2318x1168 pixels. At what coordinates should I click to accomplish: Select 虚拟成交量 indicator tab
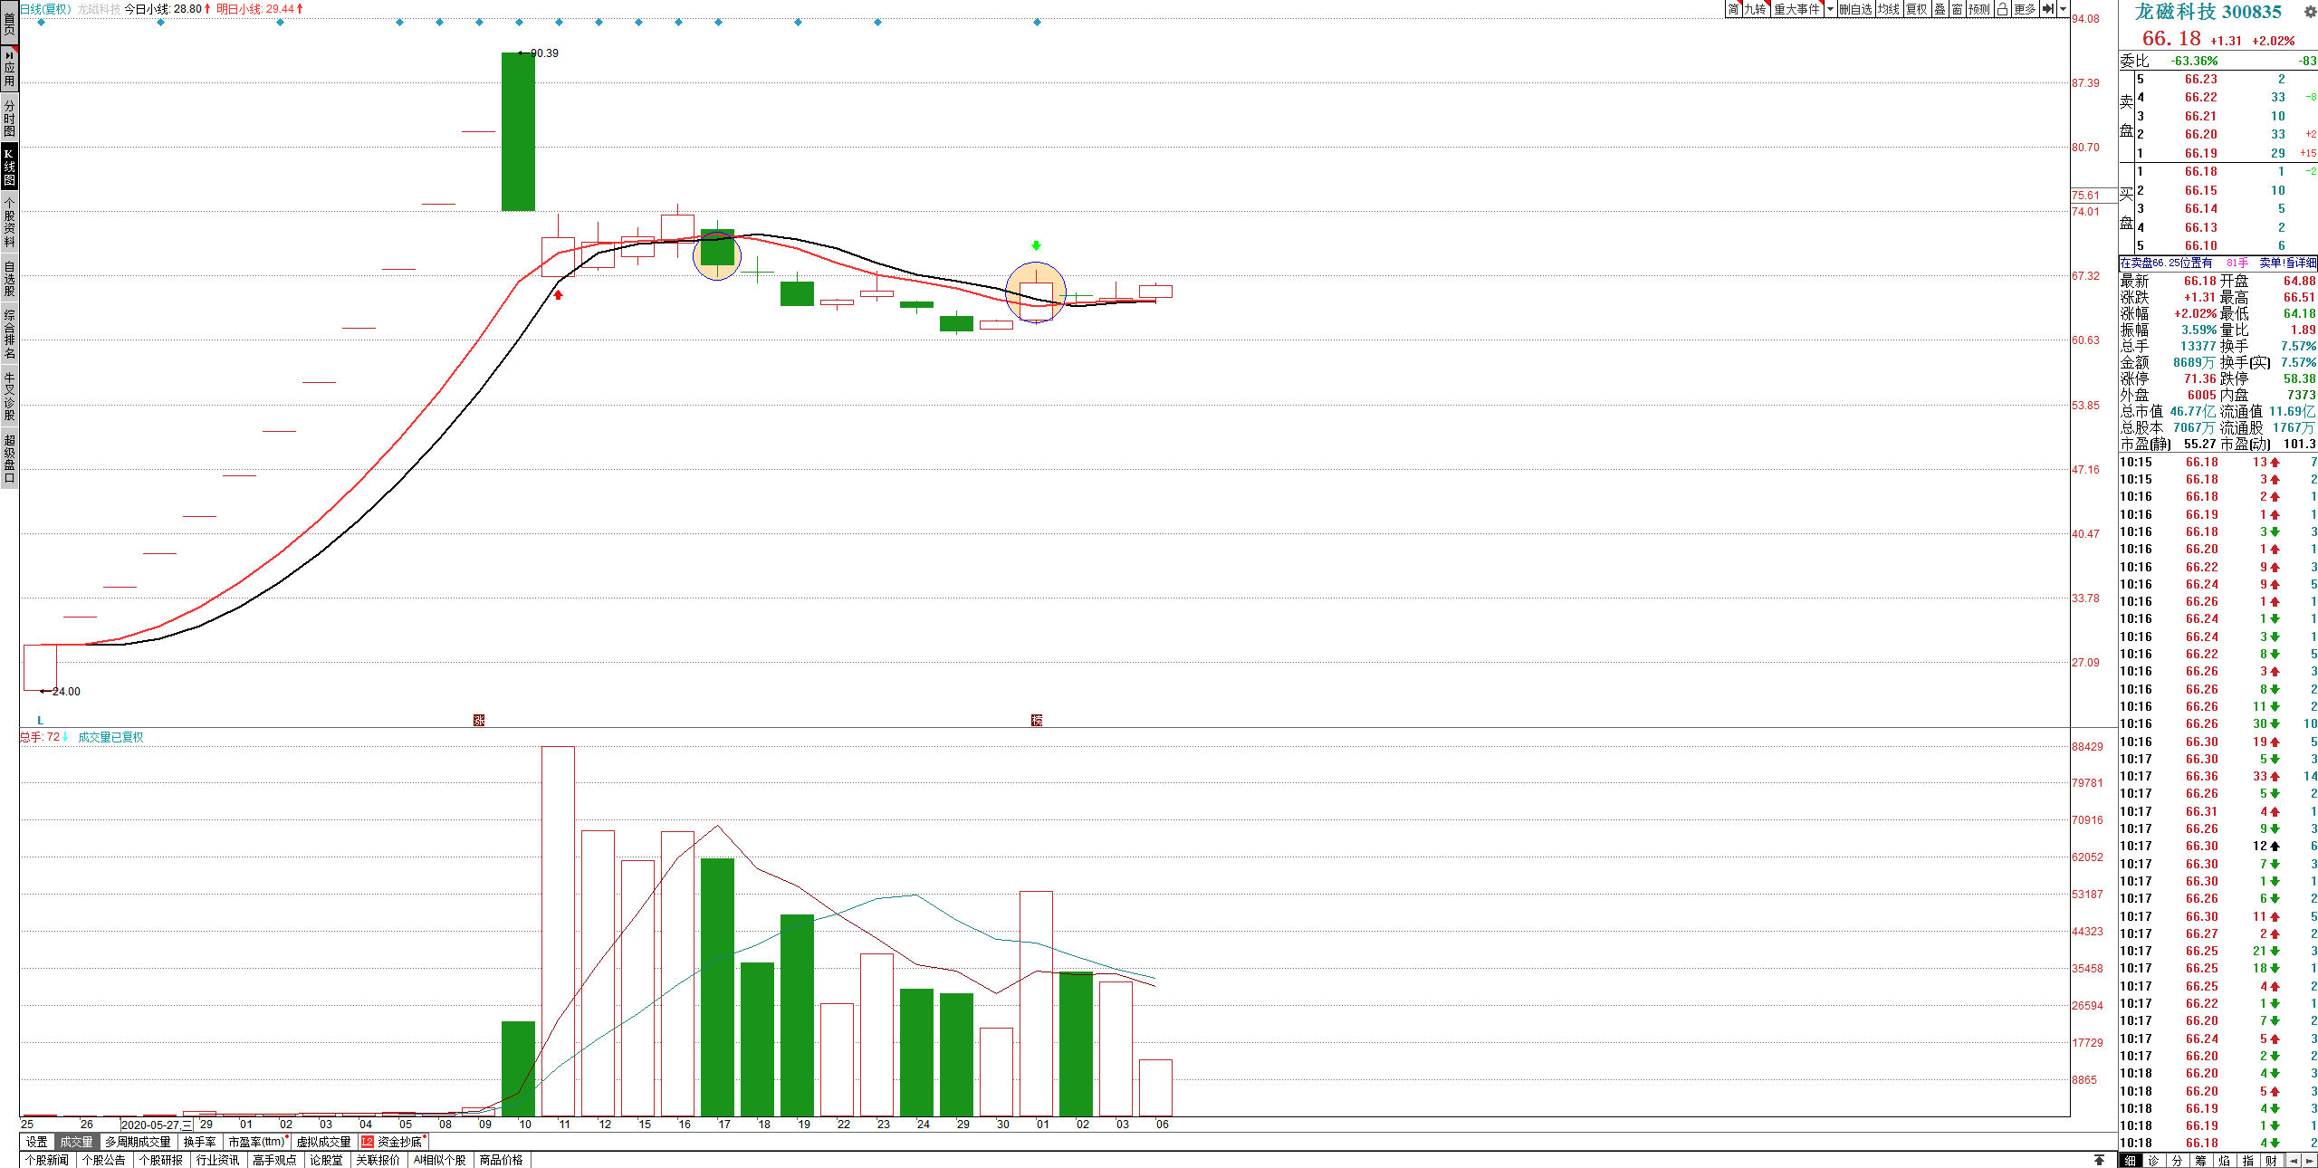pos(324,1142)
